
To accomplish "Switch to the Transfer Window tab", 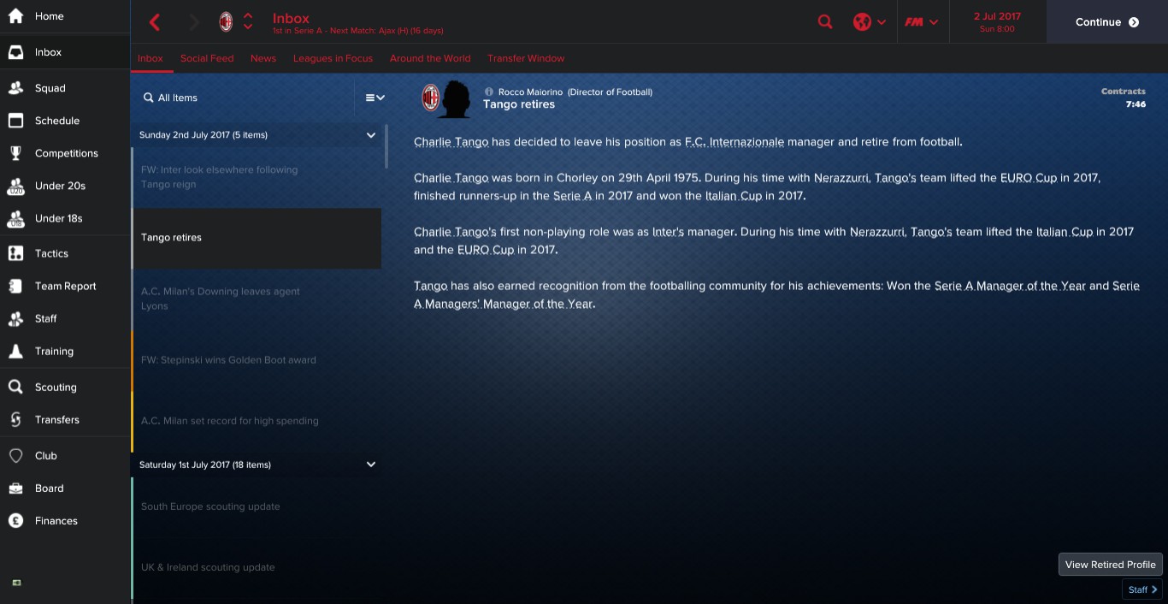I will click(x=526, y=58).
